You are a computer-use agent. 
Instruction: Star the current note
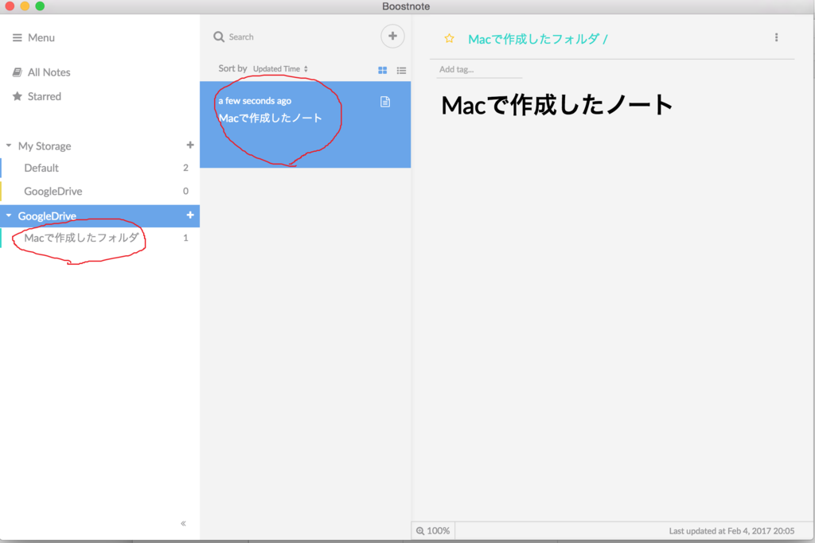point(450,38)
